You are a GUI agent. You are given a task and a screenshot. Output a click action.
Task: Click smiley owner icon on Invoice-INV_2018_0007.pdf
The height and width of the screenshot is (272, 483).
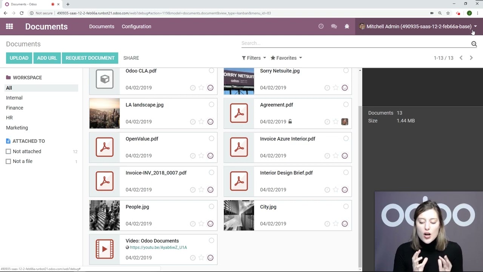tap(211, 190)
